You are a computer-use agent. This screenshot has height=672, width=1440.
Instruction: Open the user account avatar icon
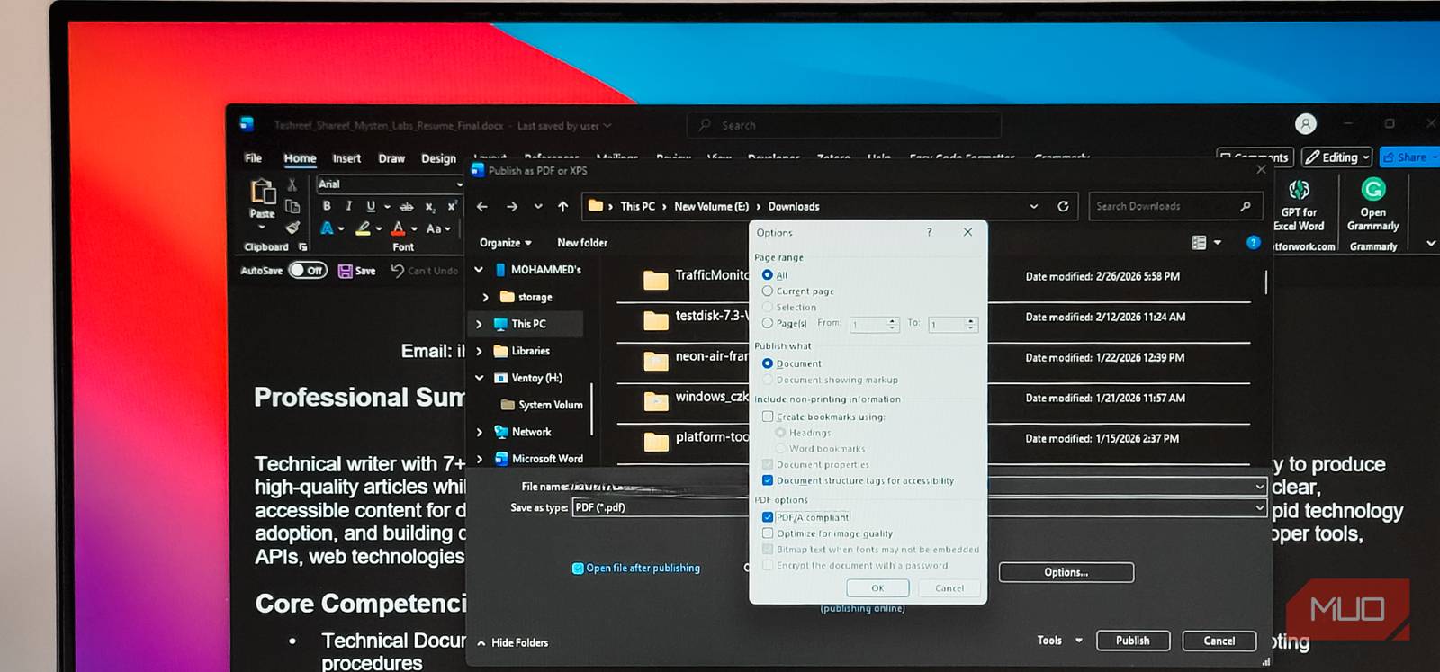click(1306, 124)
